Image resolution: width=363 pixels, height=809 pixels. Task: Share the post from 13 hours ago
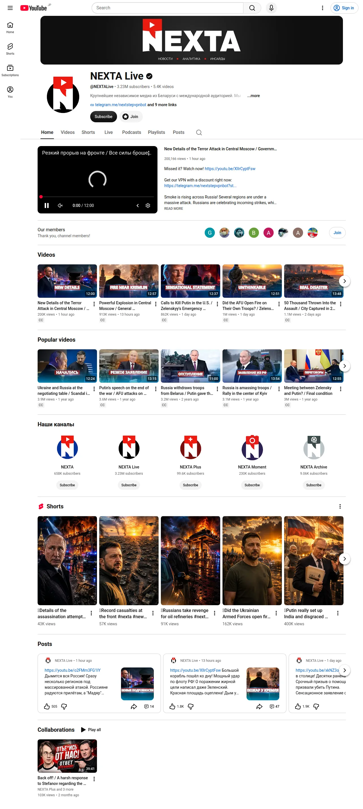pyautogui.click(x=260, y=706)
